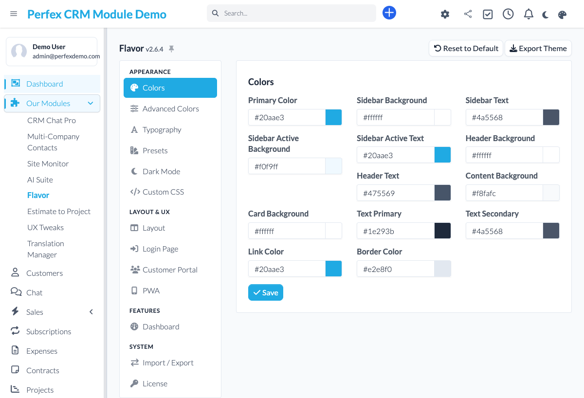Open Demo User profile box
This screenshot has height=398, width=584.
(52, 52)
